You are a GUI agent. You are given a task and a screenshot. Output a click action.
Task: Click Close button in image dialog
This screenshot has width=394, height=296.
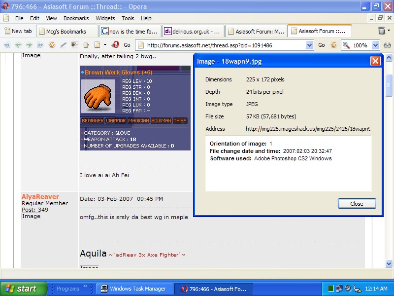[x=357, y=204]
